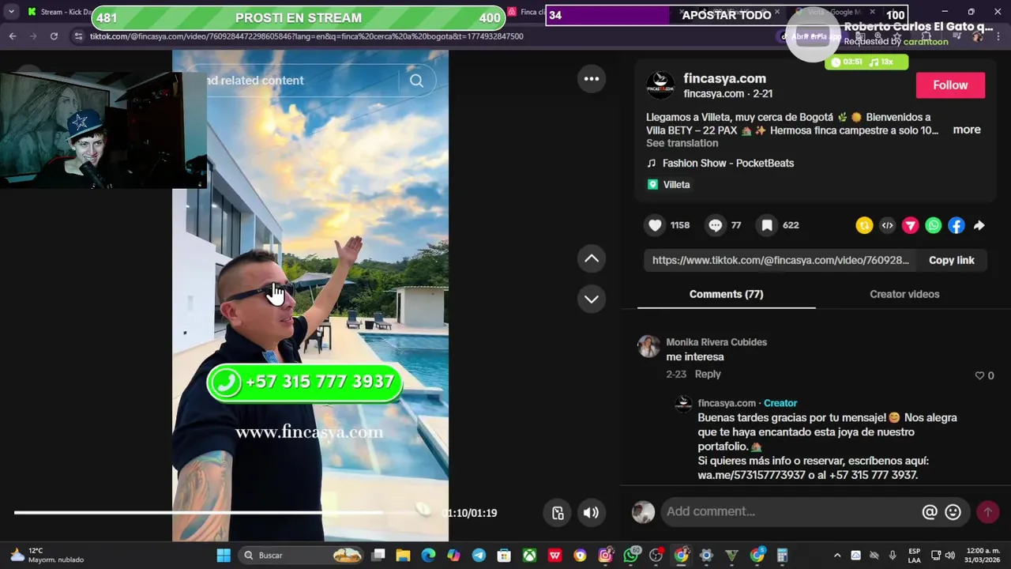Open tab search dropdown in browser
Image resolution: width=1011 pixels, height=569 pixels.
coord(11,12)
